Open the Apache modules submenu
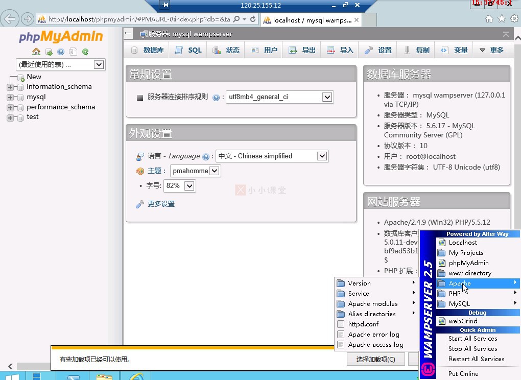 coord(376,304)
